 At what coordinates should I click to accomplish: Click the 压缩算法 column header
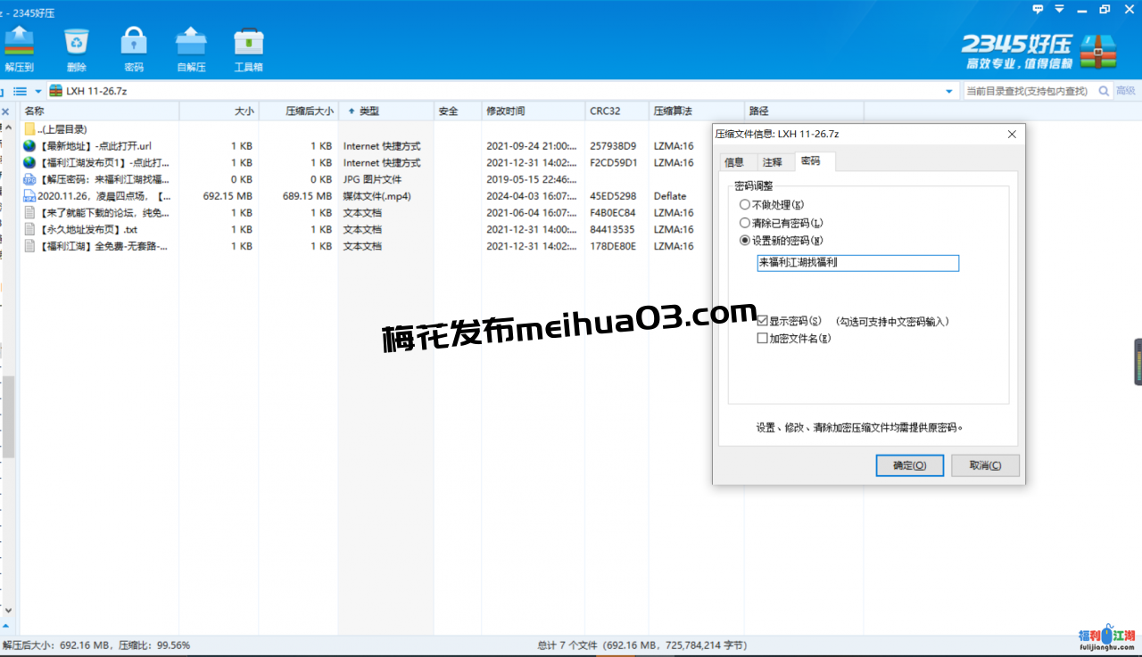pyautogui.click(x=696, y=111)
